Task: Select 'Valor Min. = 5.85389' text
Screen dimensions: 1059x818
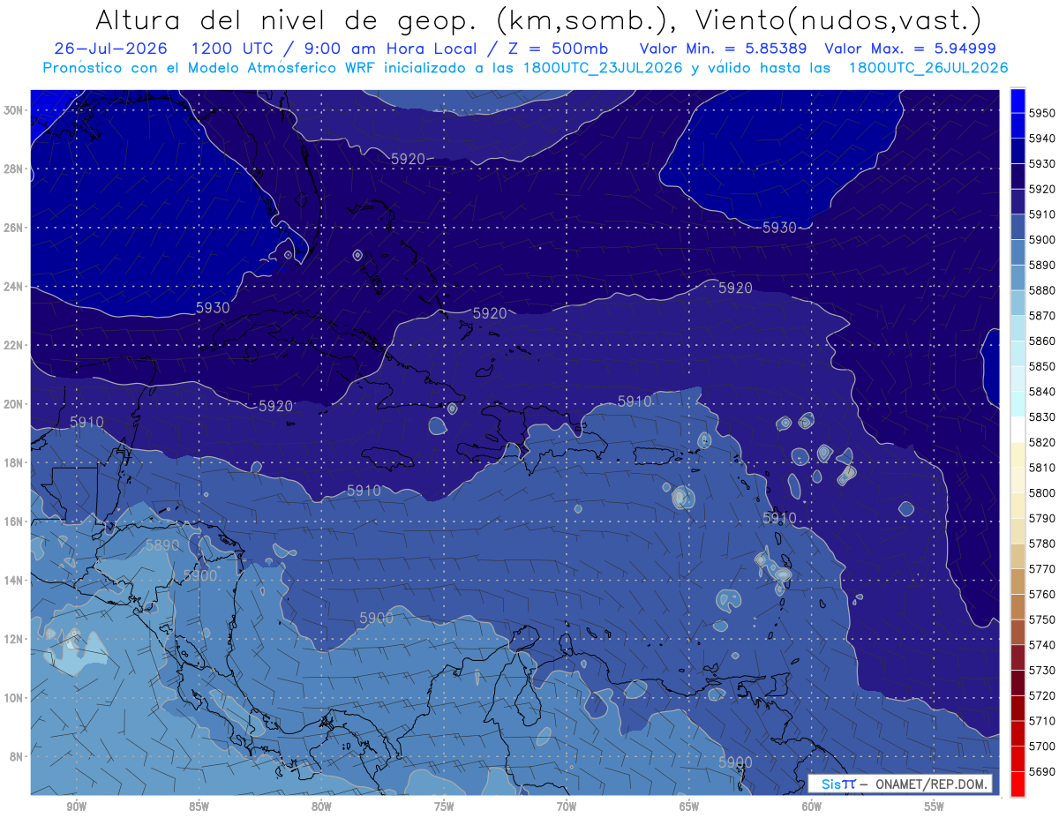Action: click(725, 49)
